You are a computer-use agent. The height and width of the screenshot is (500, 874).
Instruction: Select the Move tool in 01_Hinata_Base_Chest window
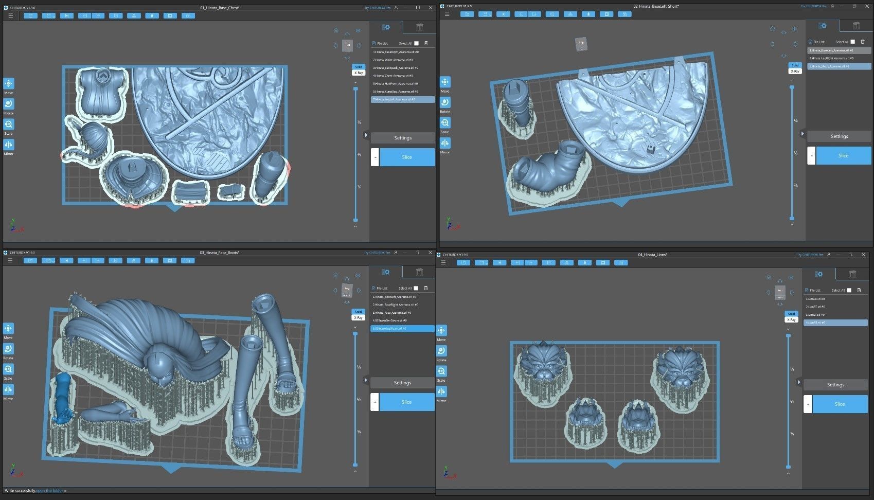coord(9,84)
